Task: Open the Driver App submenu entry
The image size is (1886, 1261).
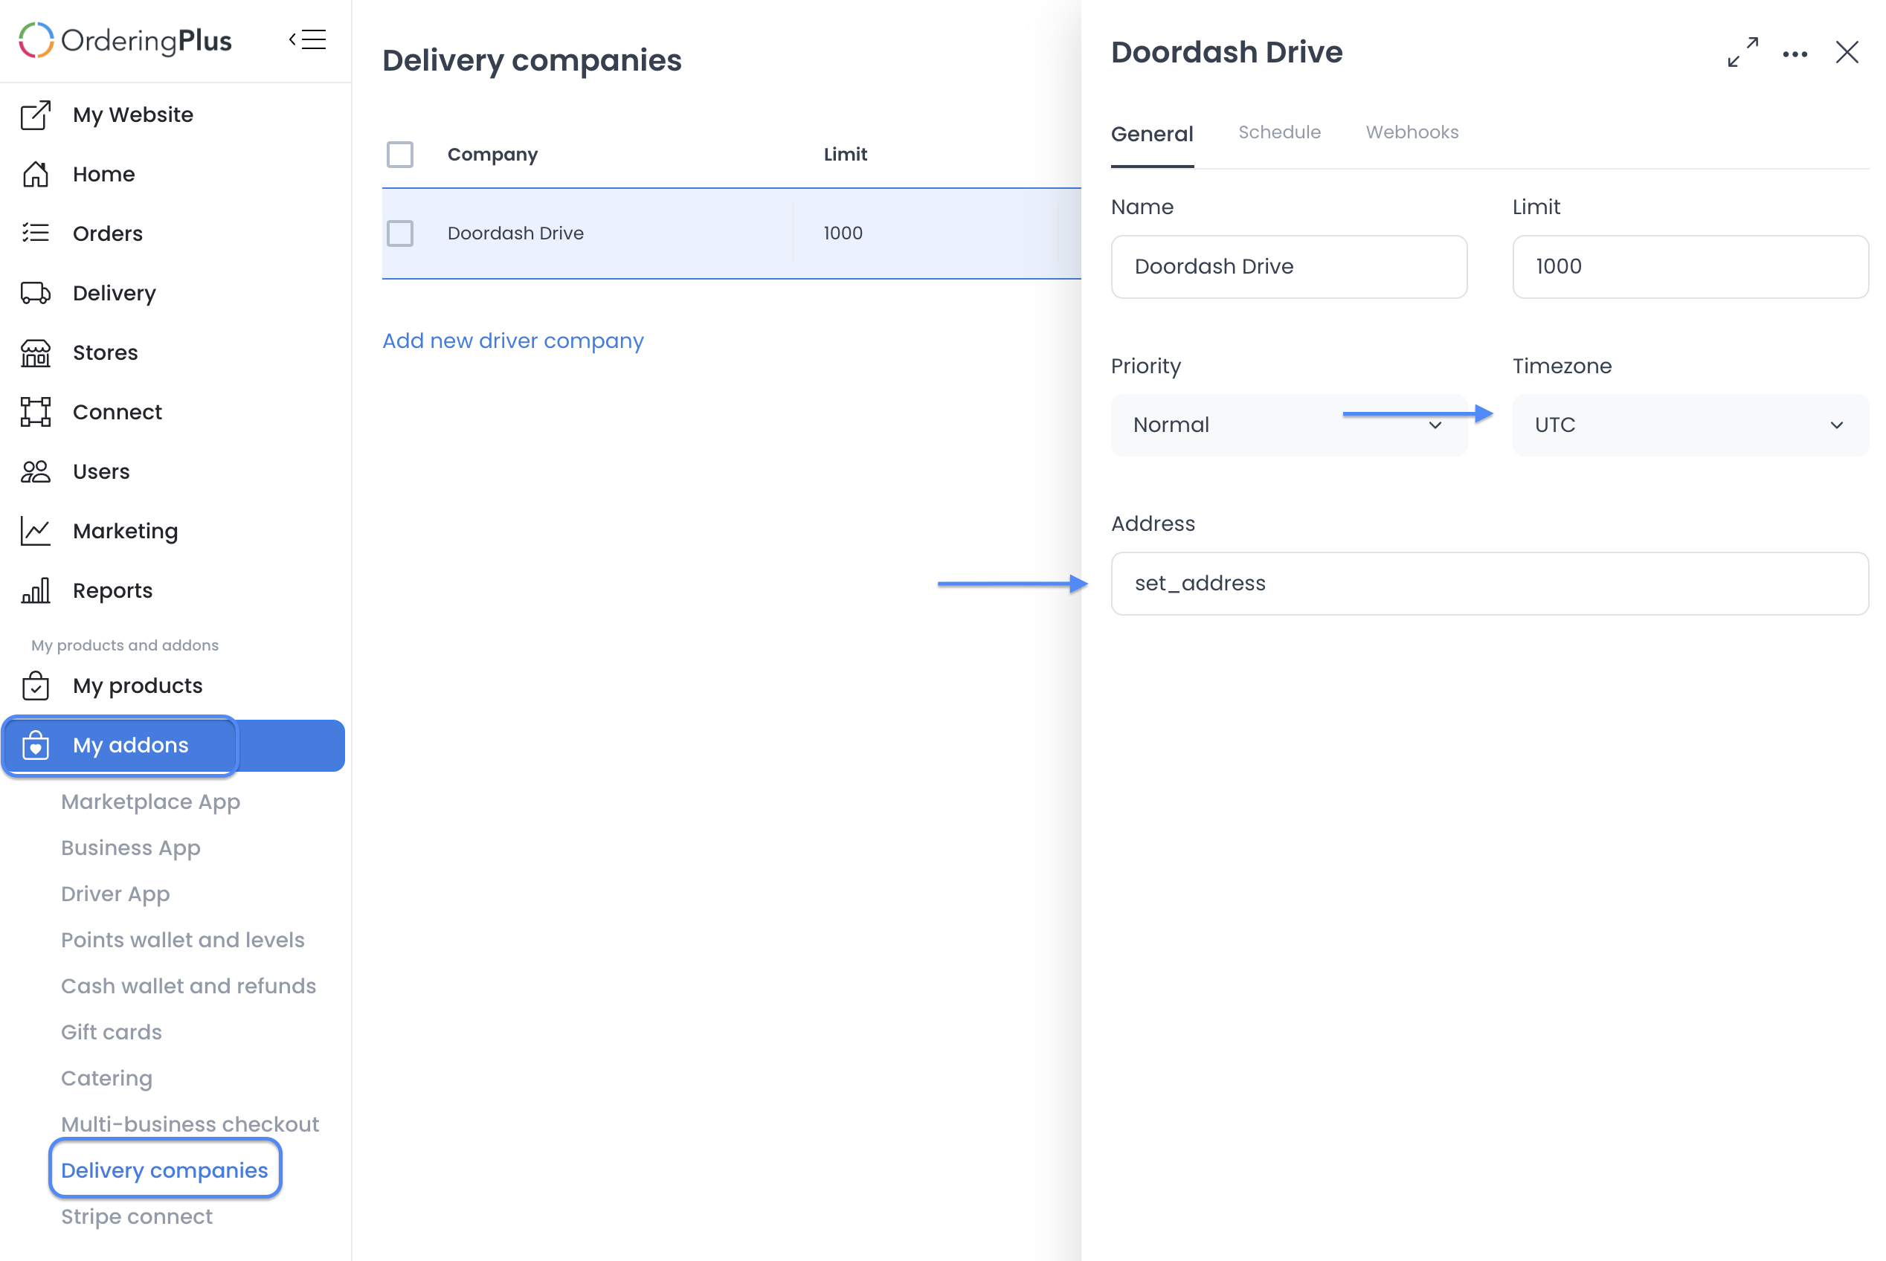Action: [115, 894]
